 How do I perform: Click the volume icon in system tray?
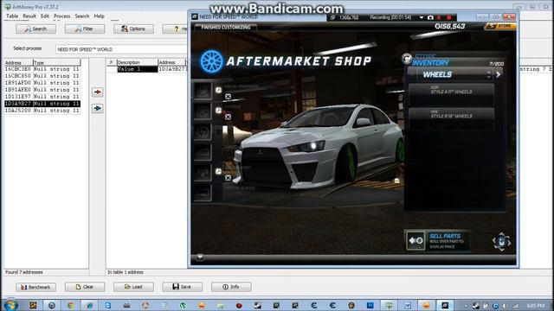(505, 306)
